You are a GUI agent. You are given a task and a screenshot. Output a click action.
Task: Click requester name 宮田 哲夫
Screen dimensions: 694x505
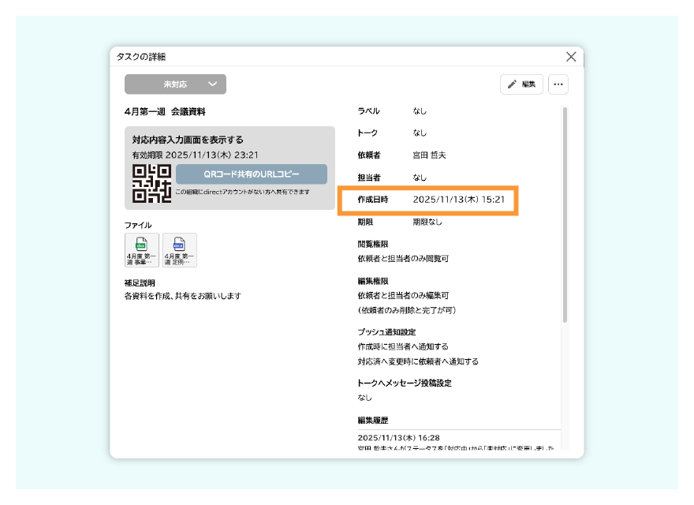tap(435, 155)
